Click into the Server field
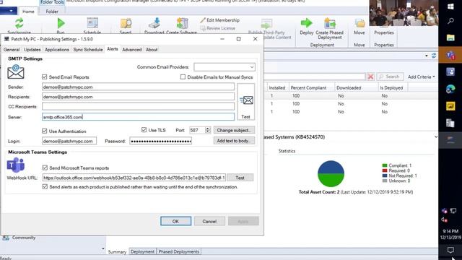The height and width of the screenshot is (260, 462). click(x=138, y=117)
